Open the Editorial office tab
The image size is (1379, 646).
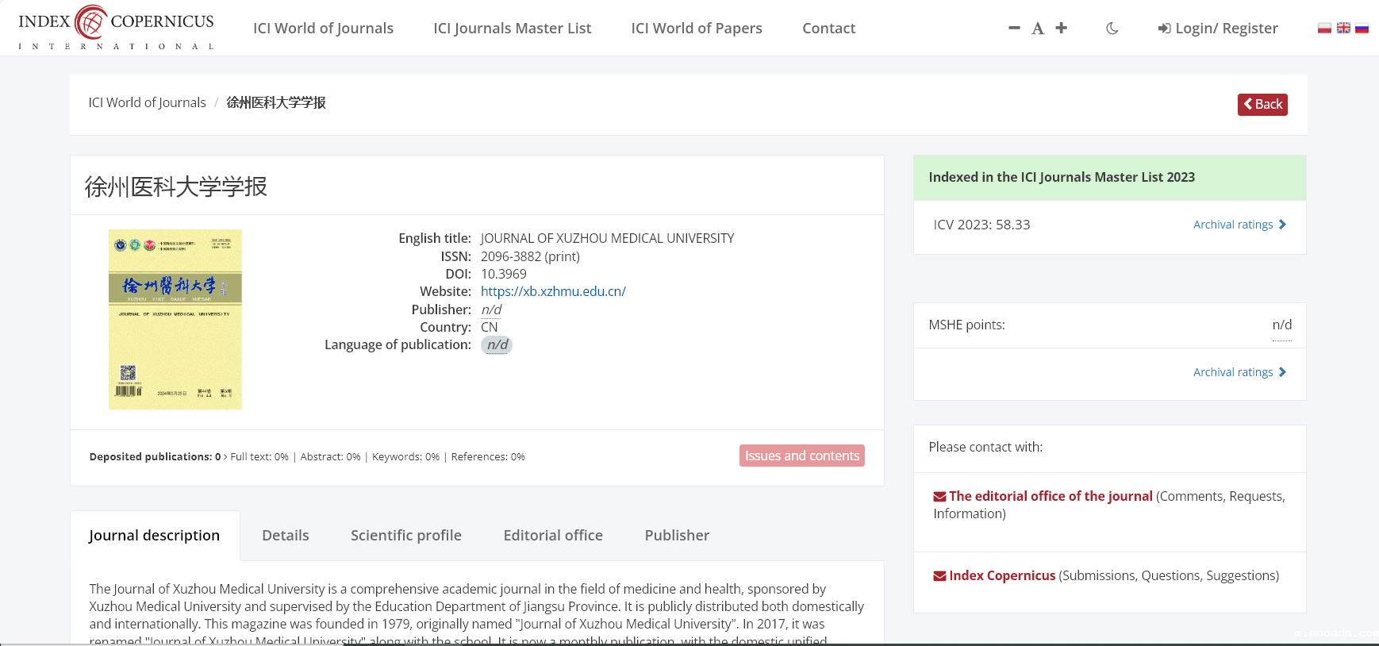pyautogui.click(x=553, y=536)
